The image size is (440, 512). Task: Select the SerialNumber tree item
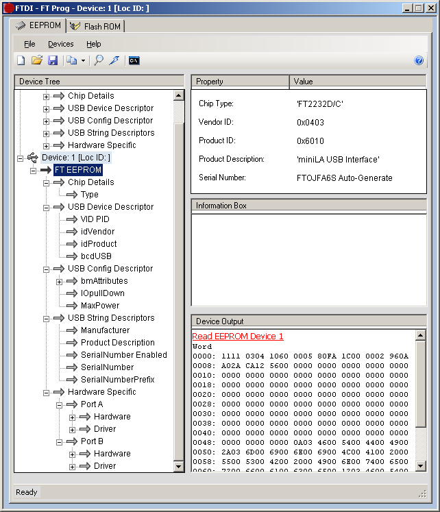(107, 367)
